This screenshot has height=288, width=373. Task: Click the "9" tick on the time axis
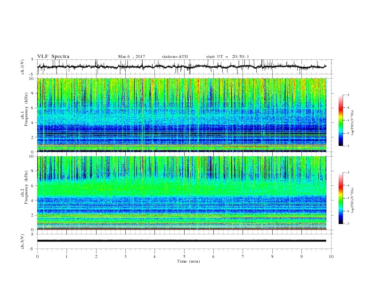click(x=301, y=256)
